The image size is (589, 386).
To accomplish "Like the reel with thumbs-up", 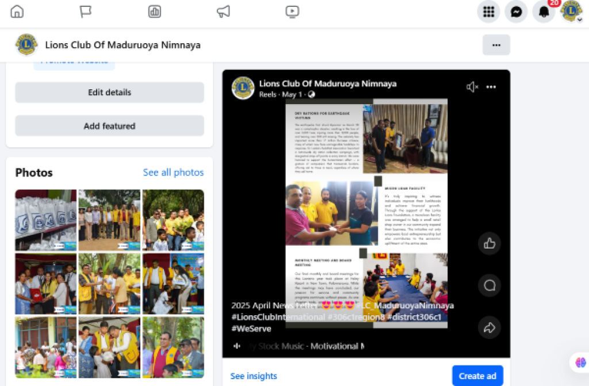I will click(x=489, y=243).
